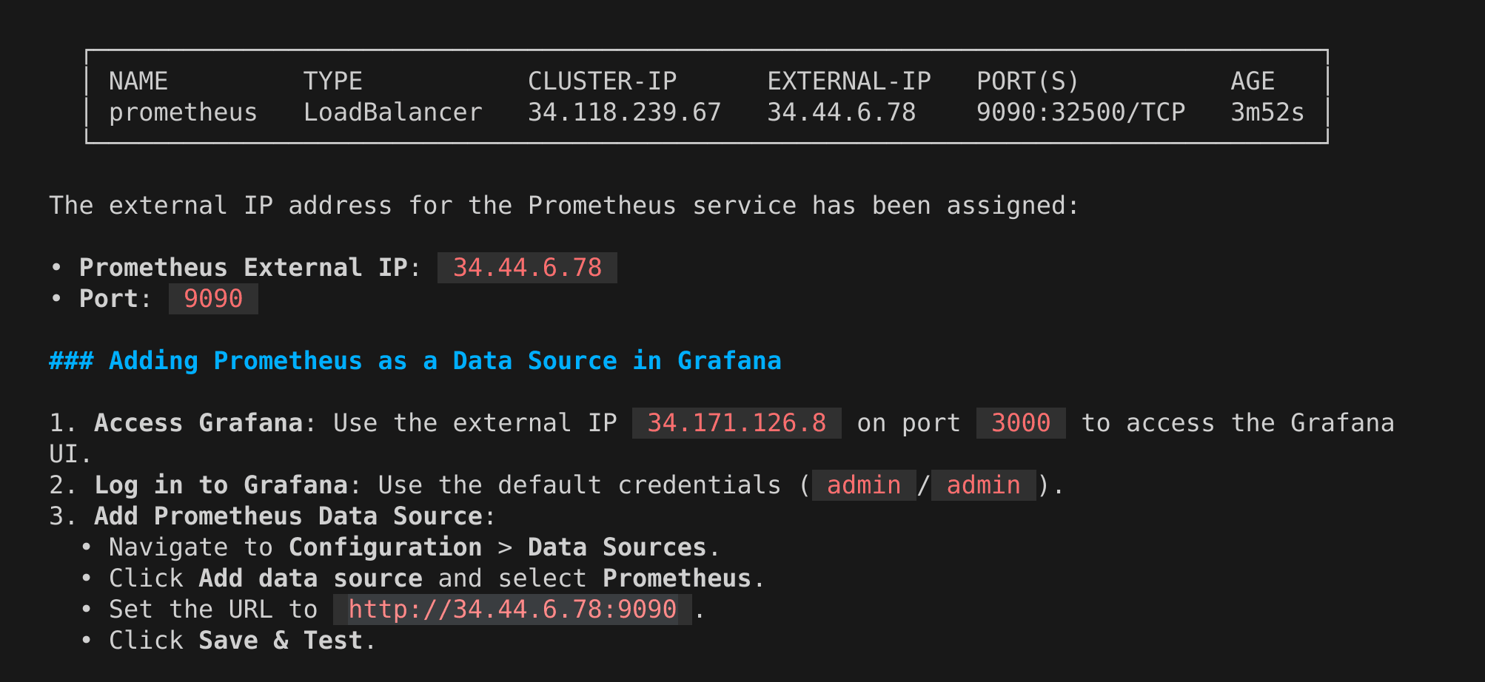Screen dimensions: 1485x682
Task: Click cluster IP 34.118.239.67 in table
Action: [624, 112]
